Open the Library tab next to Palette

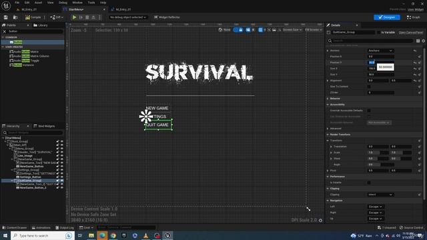(x=40, y=25)
